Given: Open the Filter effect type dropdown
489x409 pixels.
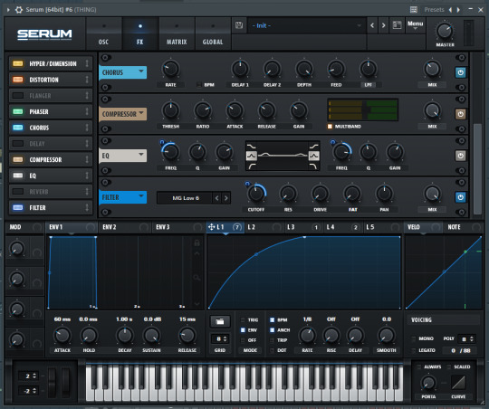Looking at the screenshot, I should (123, 197).
